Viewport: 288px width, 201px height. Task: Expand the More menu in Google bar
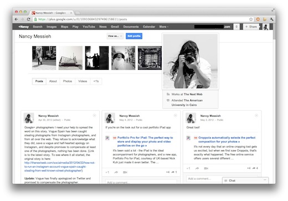pos(164,27)
